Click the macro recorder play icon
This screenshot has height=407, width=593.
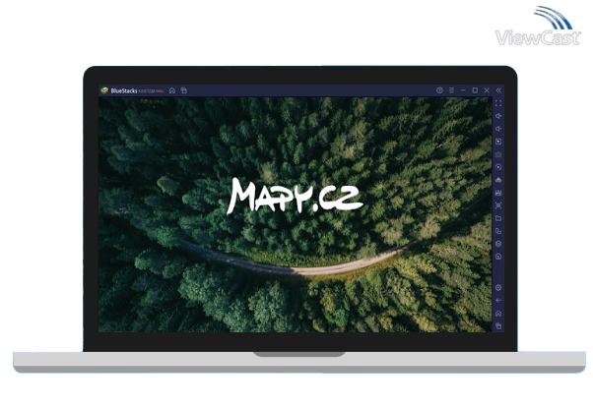pyautogui.click(x=498, y=167)
